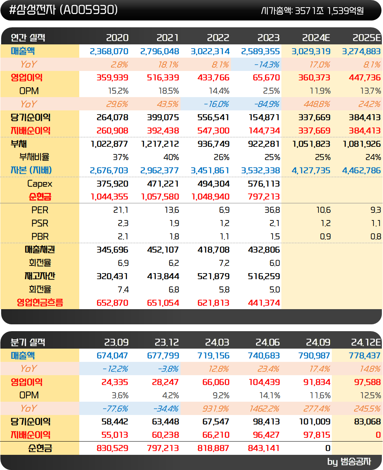Screen dimensions: 383x470
Task: Select the quarterly YoY '1462.2%'
Action: (x=264, y=409)
